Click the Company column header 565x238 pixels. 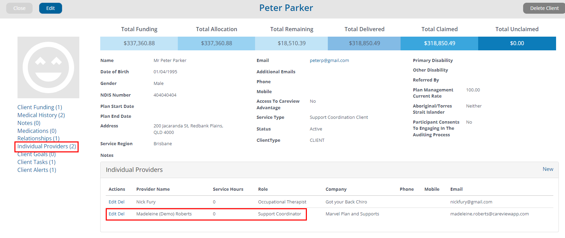point(336,189)
